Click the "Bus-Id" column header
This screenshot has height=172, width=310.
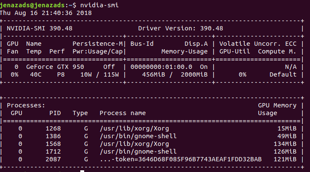[142, 44]
